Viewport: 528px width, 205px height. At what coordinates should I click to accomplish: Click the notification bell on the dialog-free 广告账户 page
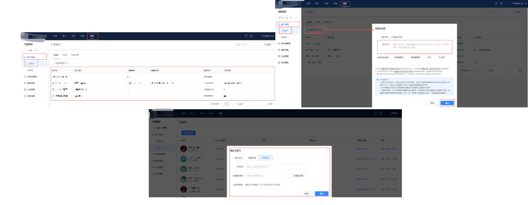point(246,36)
